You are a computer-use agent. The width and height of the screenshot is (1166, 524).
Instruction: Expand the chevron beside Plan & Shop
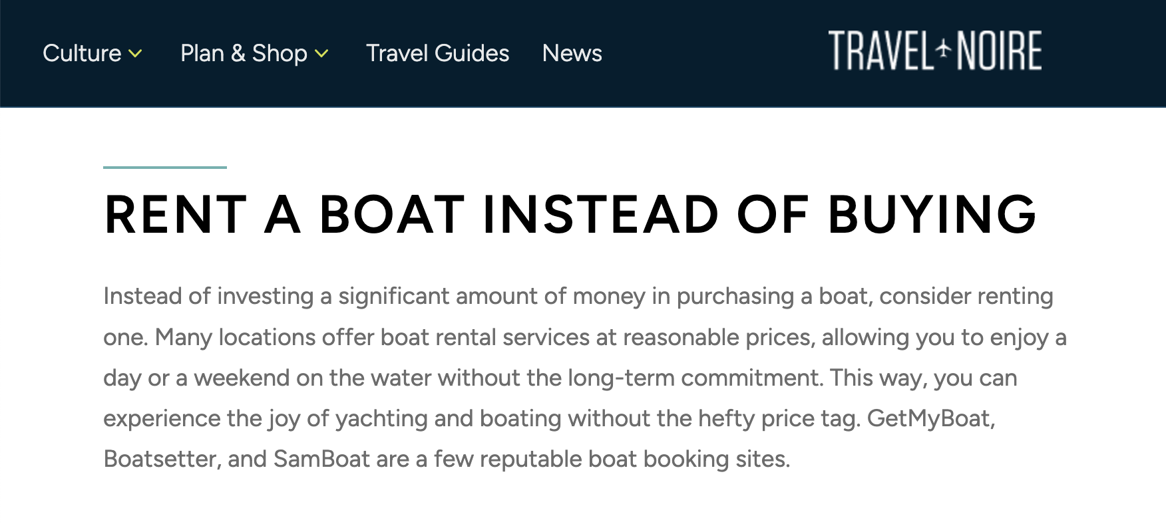tap(321, 54)
